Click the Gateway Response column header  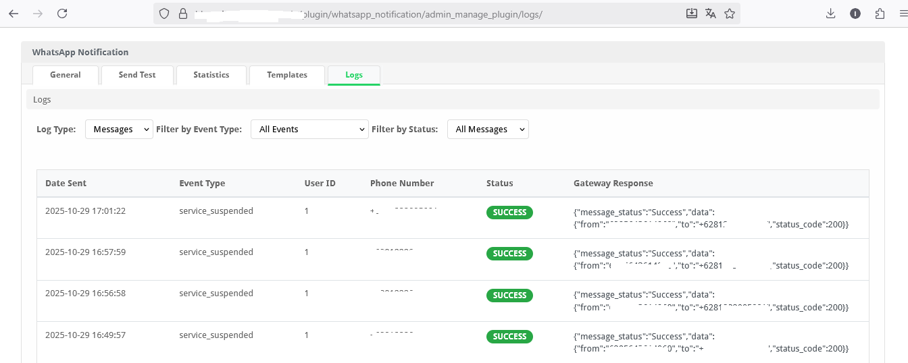coord(613,184)
